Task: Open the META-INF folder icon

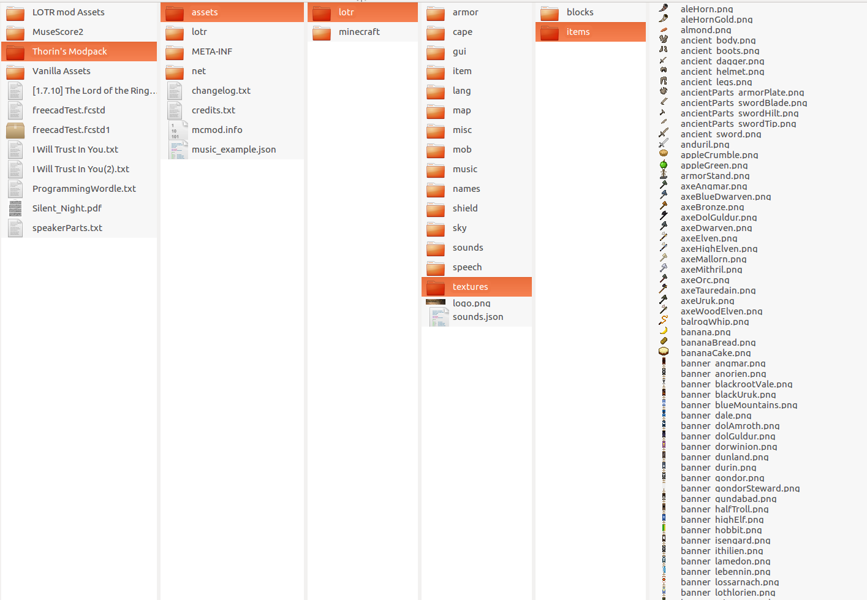Action: point(175,51)
